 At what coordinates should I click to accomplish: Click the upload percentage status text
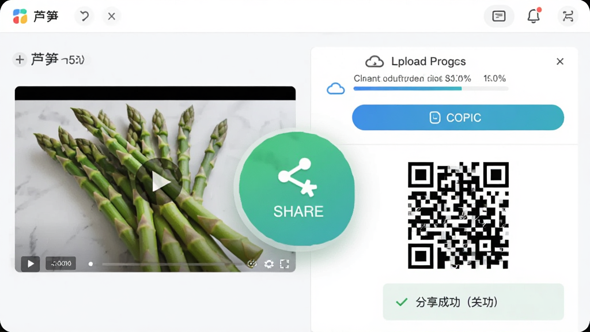[x=430, y=78]
